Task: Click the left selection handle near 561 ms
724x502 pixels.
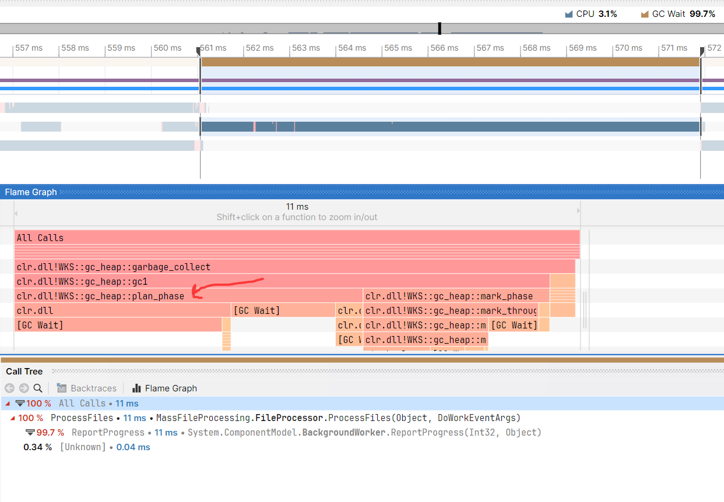Action: 199,52
